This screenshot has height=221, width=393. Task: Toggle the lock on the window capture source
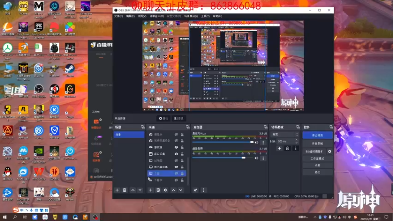(182, 154)
